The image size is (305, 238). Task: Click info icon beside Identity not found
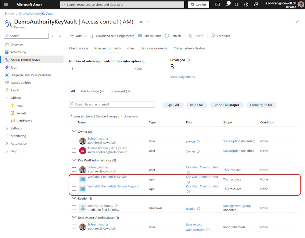[116, 206]
